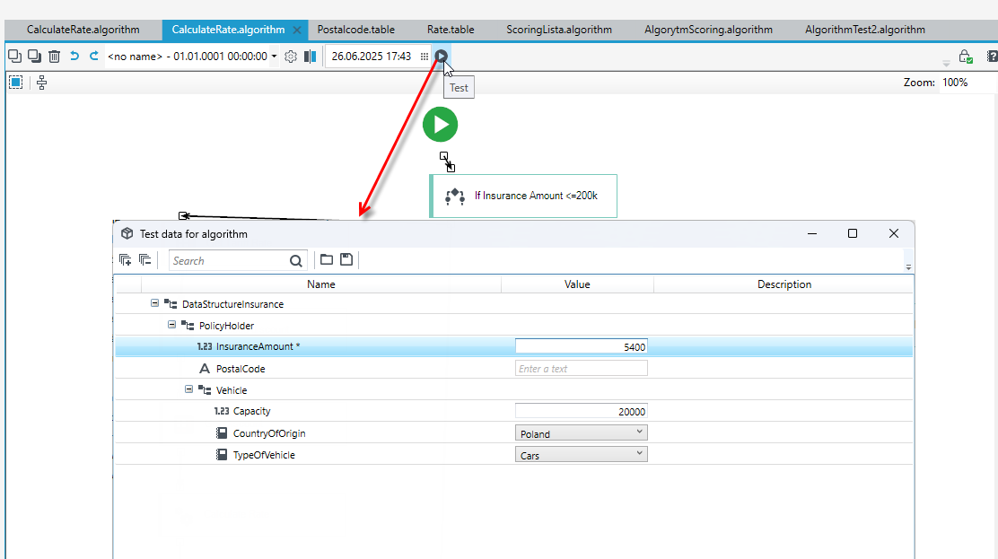The width and height of the screenshot is (998, 559).
Task: Expand all rows in test data tree
Action: (126, 260)
